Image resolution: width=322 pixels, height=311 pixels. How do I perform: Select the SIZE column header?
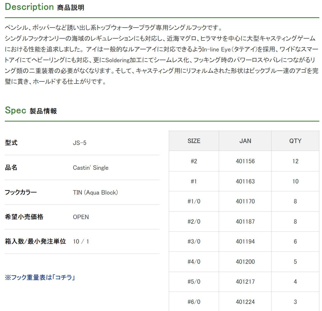tap(194, 141)
